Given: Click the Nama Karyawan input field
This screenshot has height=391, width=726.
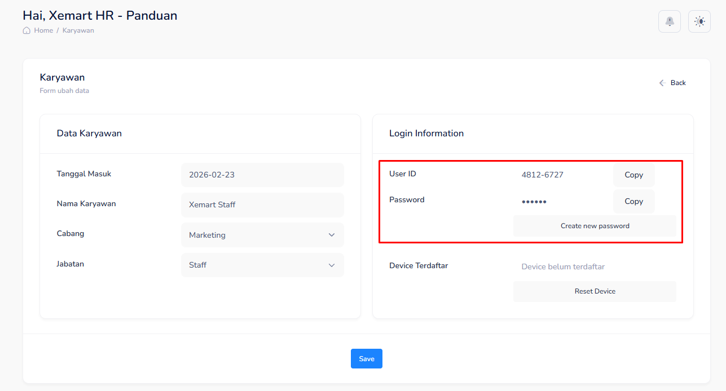Looking at the screenshot, I should coord(262,205).
